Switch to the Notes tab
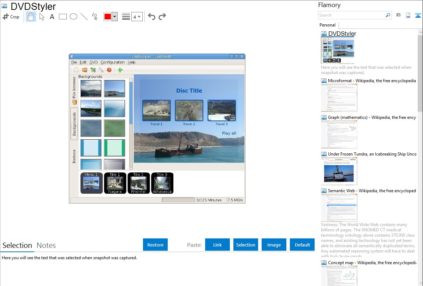 [x=46, y=245]
